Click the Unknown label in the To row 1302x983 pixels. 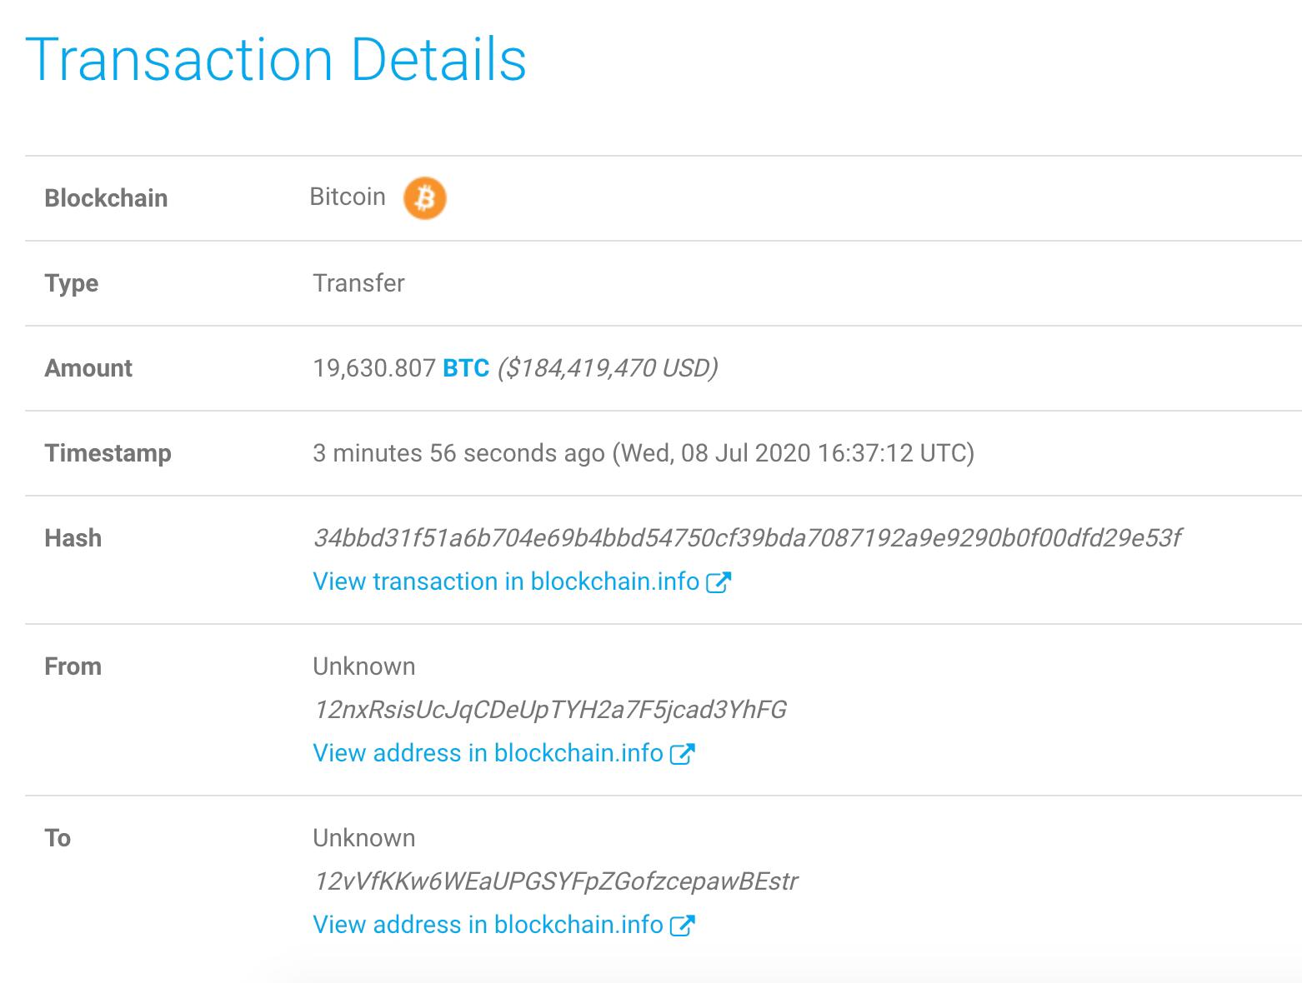[363, 837]
